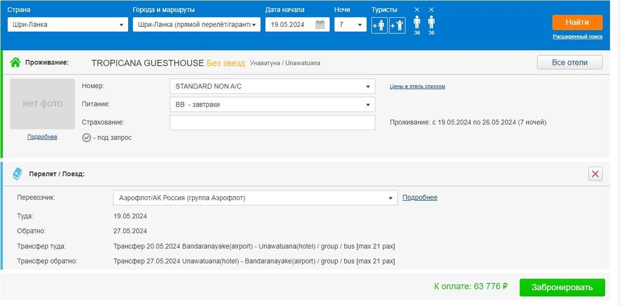Viewport: 621px width, 306px height.
Task: Click the add adult tourist icon
Action: 379,25
